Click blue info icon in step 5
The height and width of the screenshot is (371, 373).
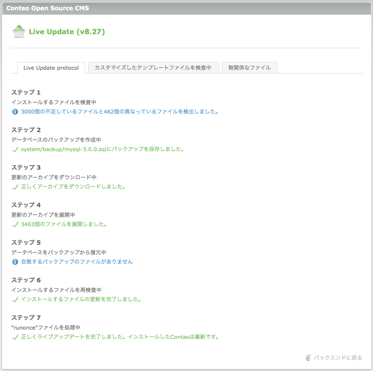click(15, 262)
